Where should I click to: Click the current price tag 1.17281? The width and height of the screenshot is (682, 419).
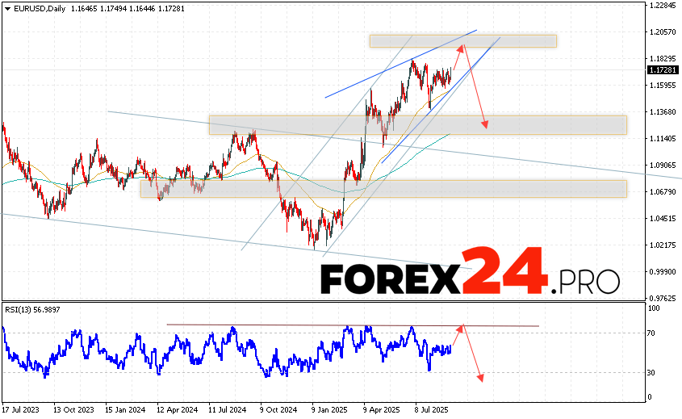click(661, 70)
